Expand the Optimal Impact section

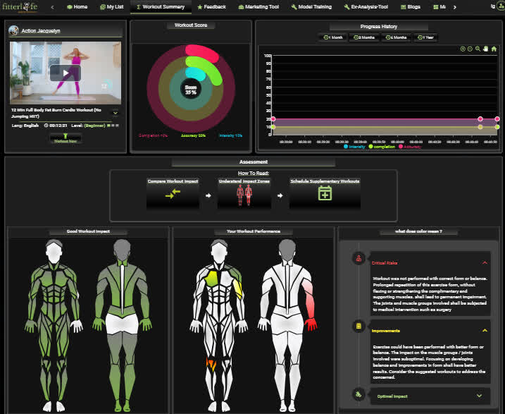pos(479,396)
